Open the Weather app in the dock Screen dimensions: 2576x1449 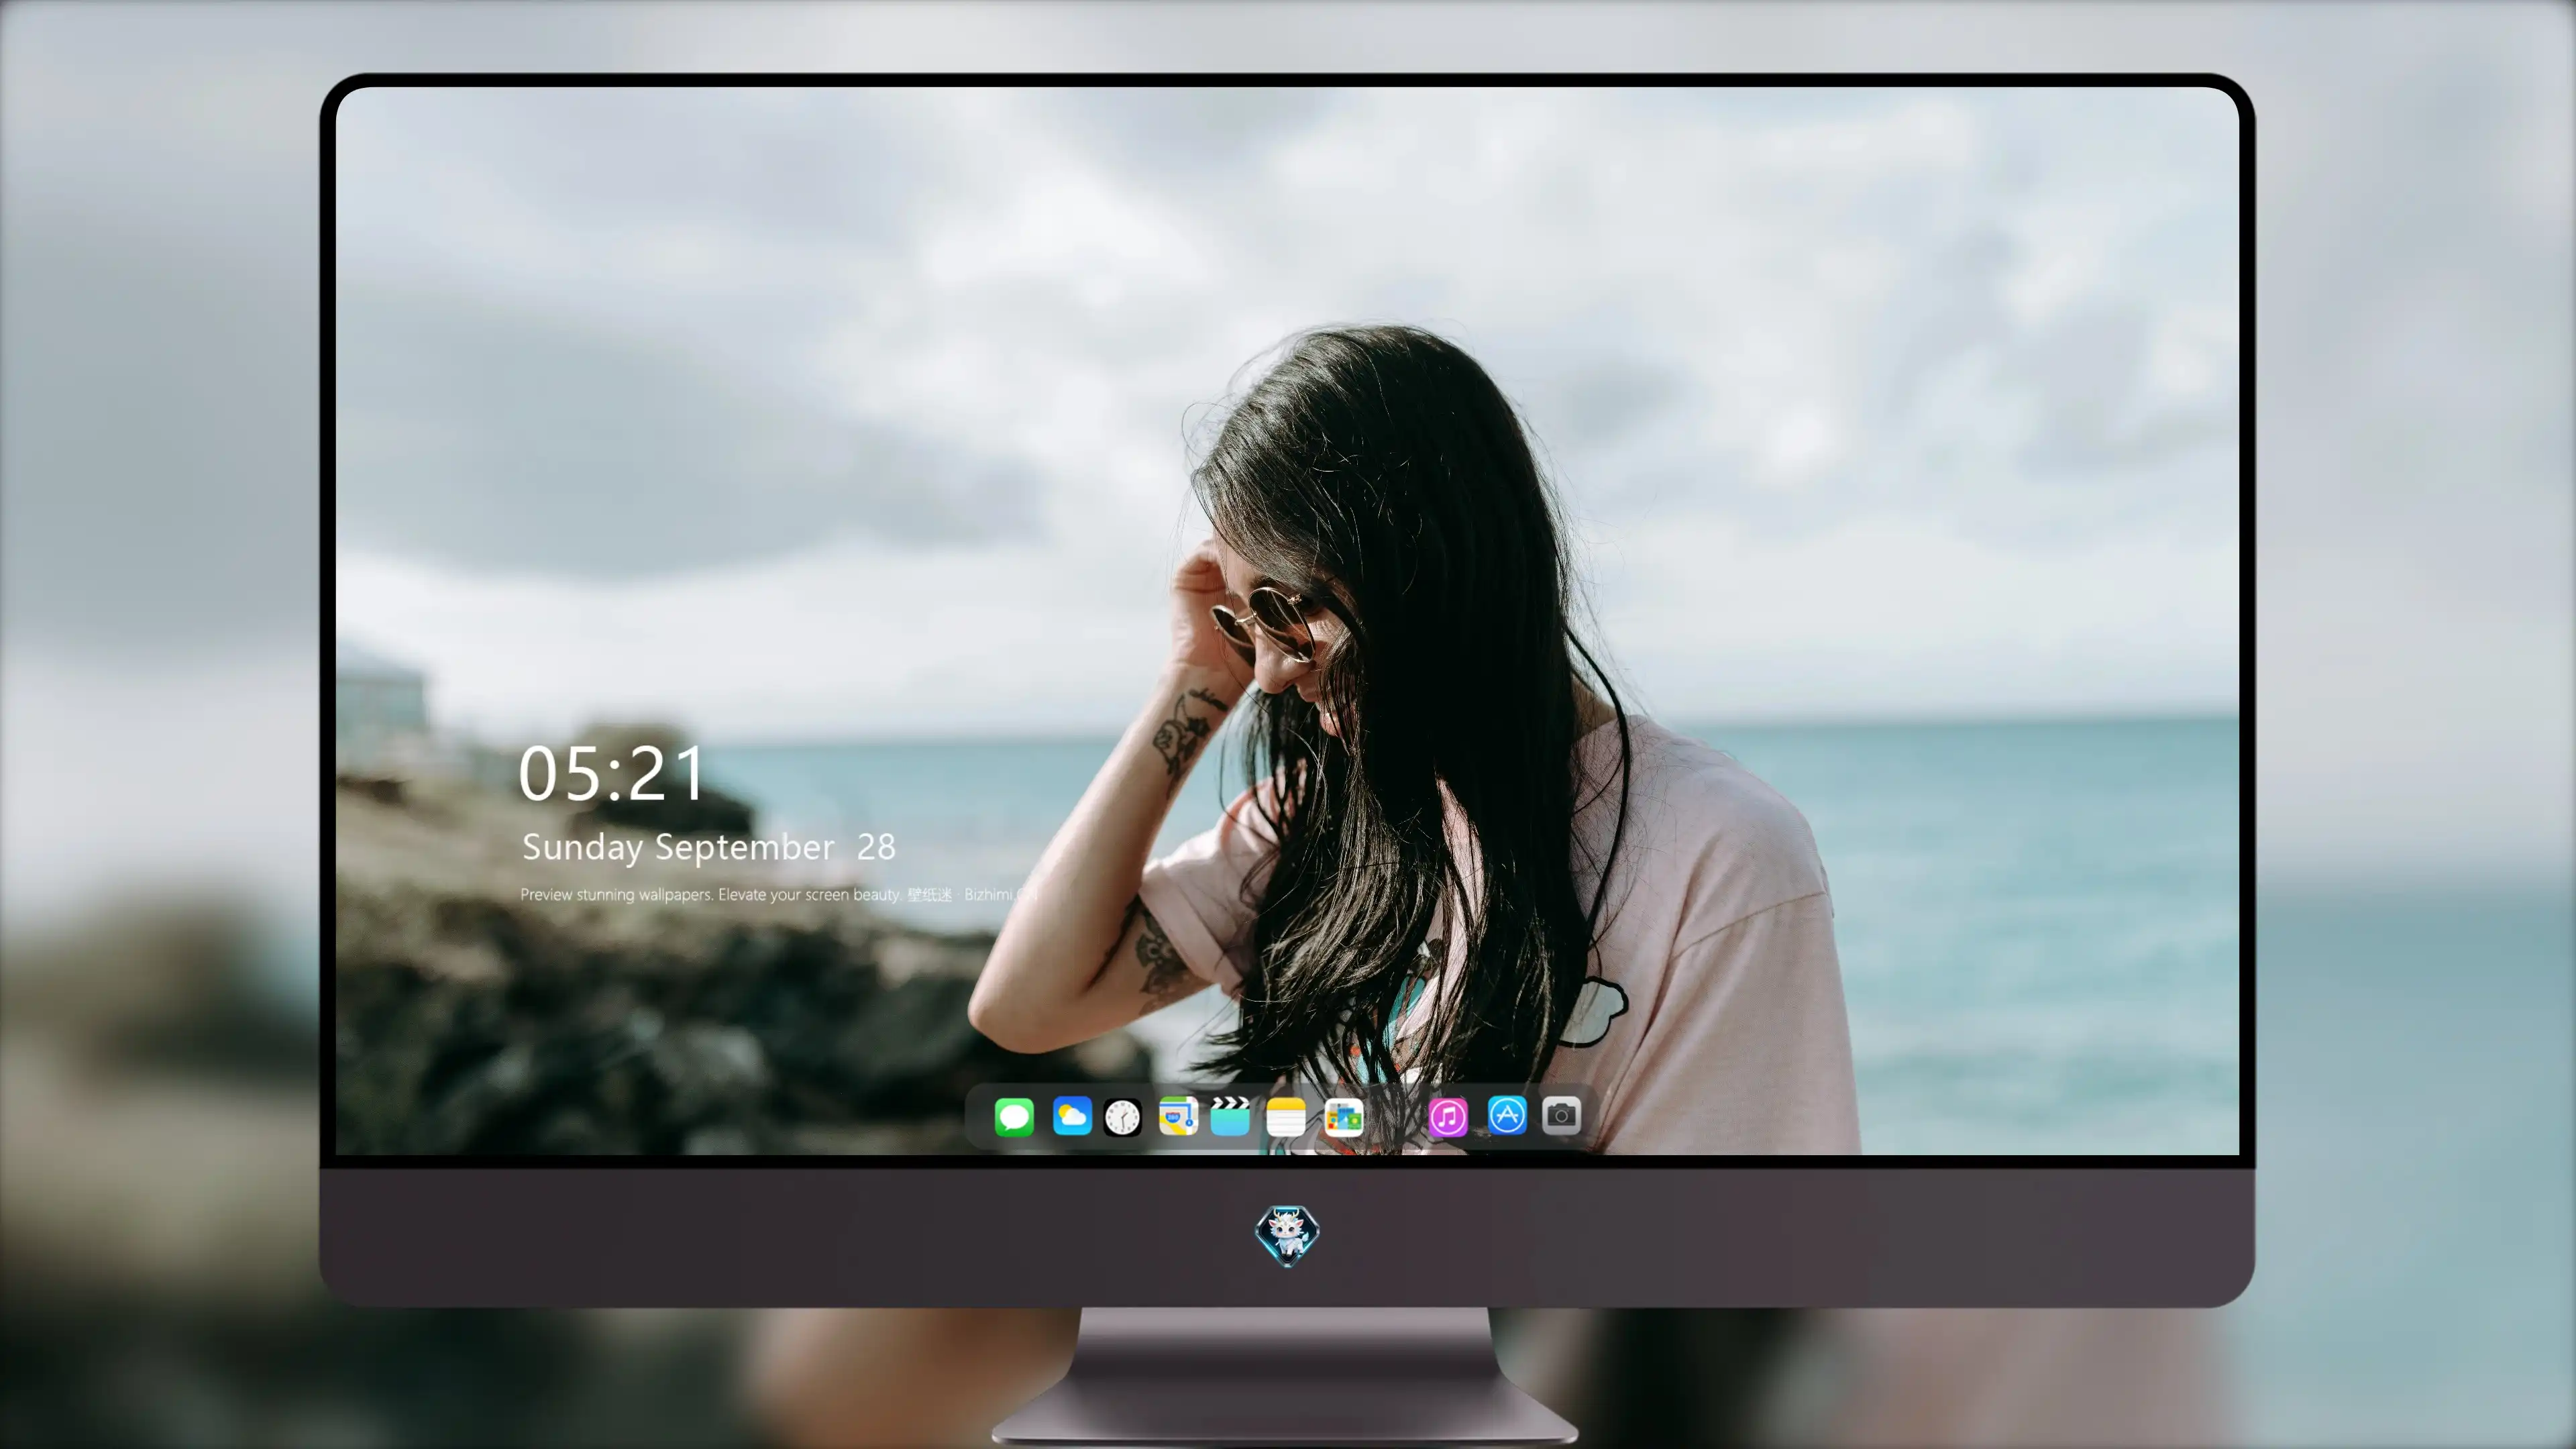pyautogui.click(x=1072, y=1116)
